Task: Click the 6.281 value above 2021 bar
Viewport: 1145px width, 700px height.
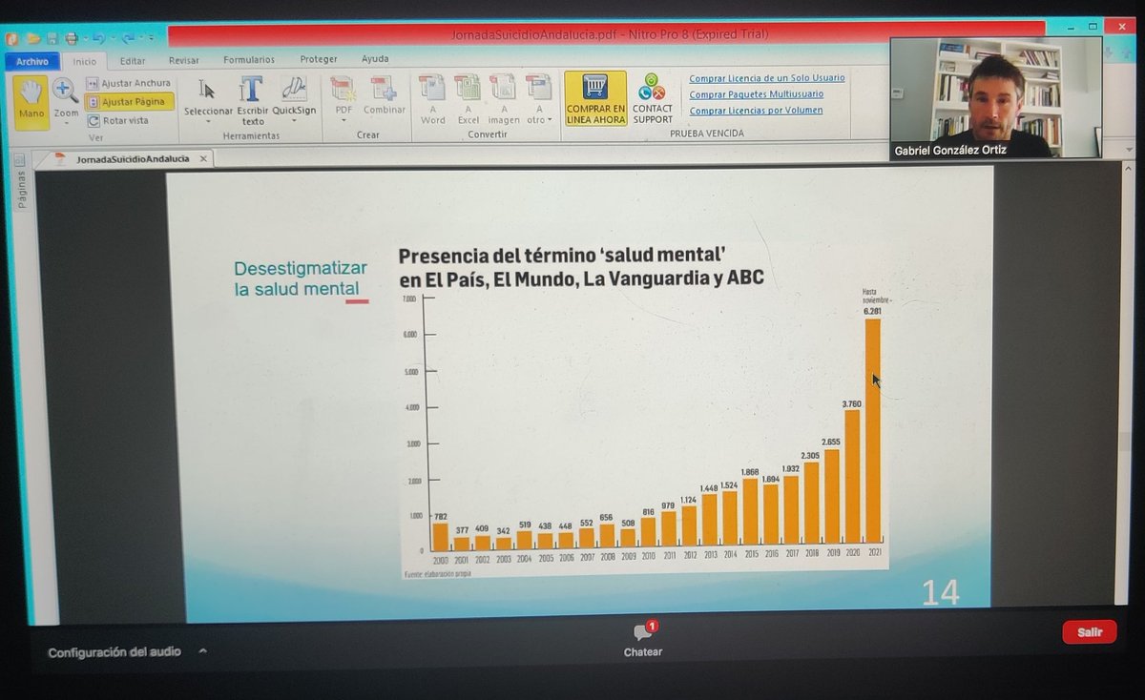Action: (871, 310)
